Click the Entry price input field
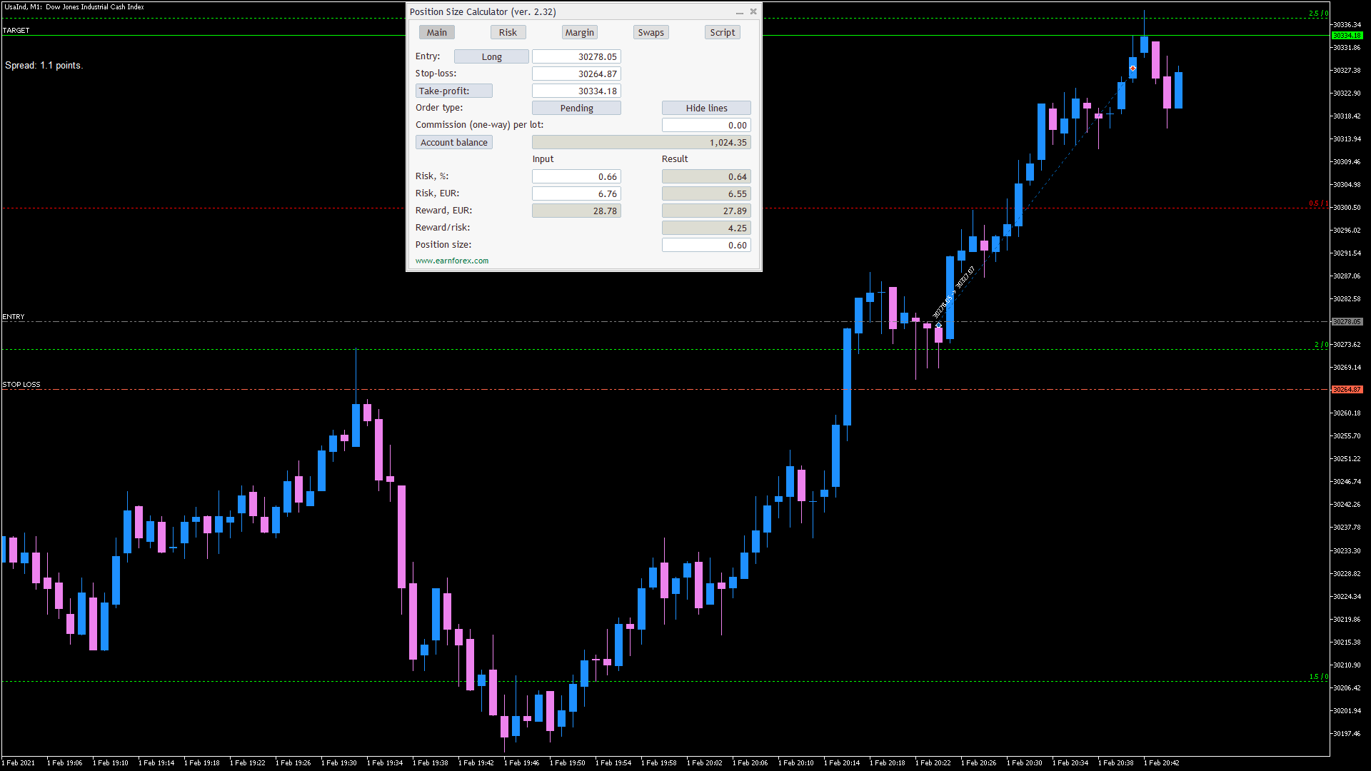Screen dimensions: 1371x771 (x=576, y=56)
